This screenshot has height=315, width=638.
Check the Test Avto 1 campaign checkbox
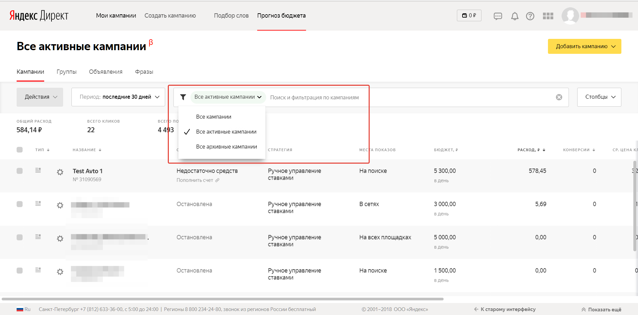click(20, 171)
